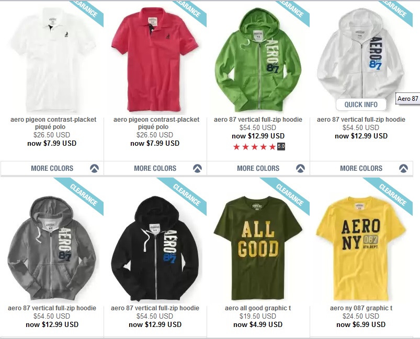
Task: Click More Colors text under green hoodie
Action: point(258,168)
